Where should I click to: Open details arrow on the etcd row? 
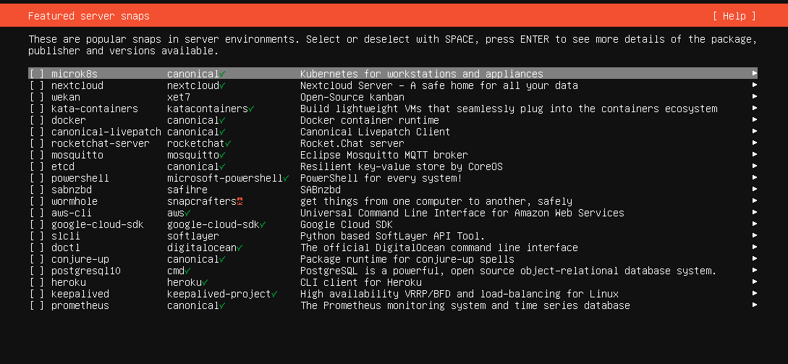click(x=755, y=166)
